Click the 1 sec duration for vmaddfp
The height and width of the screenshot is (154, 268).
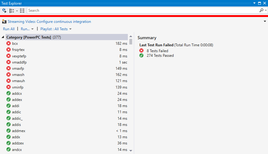tap(123, 62)
